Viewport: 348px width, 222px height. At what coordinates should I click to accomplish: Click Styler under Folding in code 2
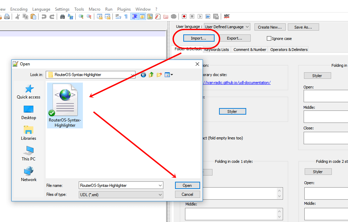point(318,172)
